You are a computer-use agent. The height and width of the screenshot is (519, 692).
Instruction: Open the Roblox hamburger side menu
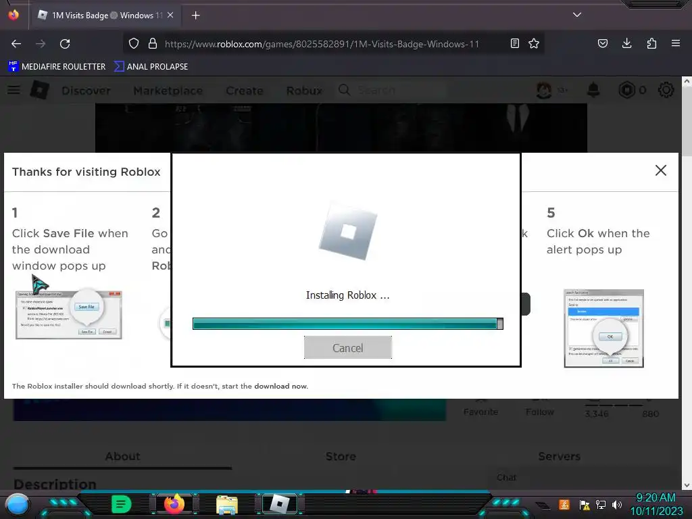(x=14, y=90)
